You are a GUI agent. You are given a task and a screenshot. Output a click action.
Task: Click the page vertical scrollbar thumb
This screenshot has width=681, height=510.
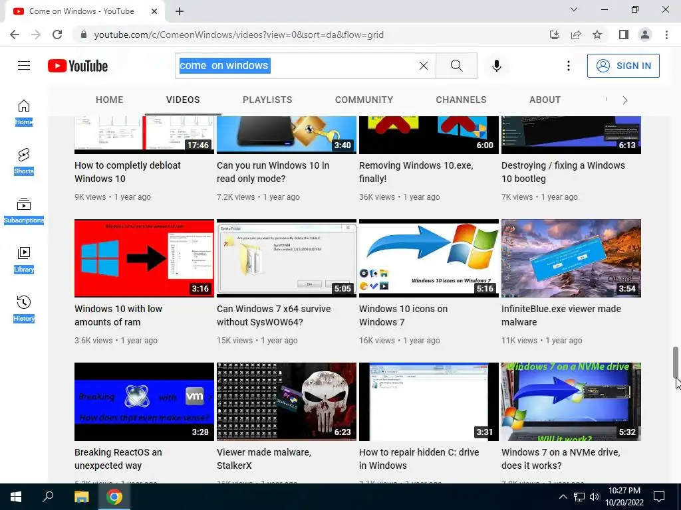click(676, 363)
